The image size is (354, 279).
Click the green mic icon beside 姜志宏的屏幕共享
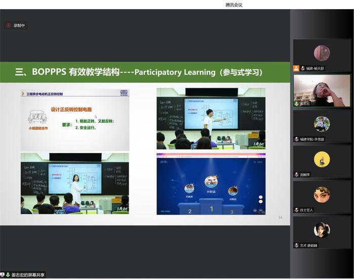(8, 275)
